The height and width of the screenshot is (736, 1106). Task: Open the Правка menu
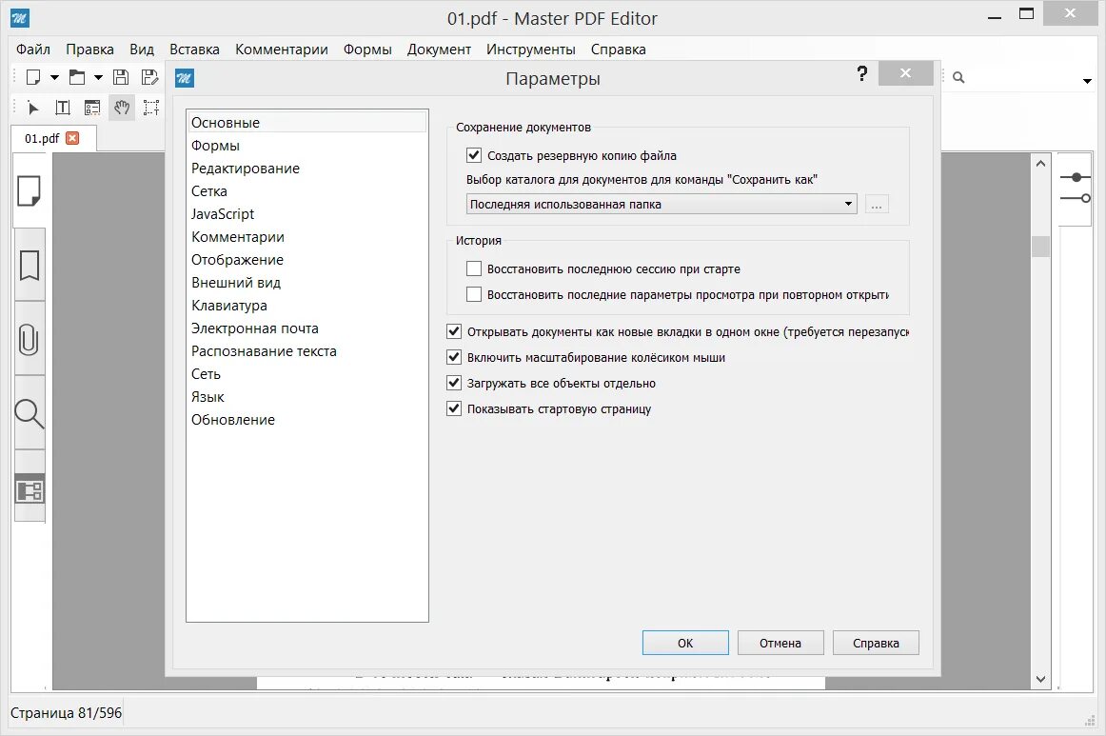click(x=89, y=50)
